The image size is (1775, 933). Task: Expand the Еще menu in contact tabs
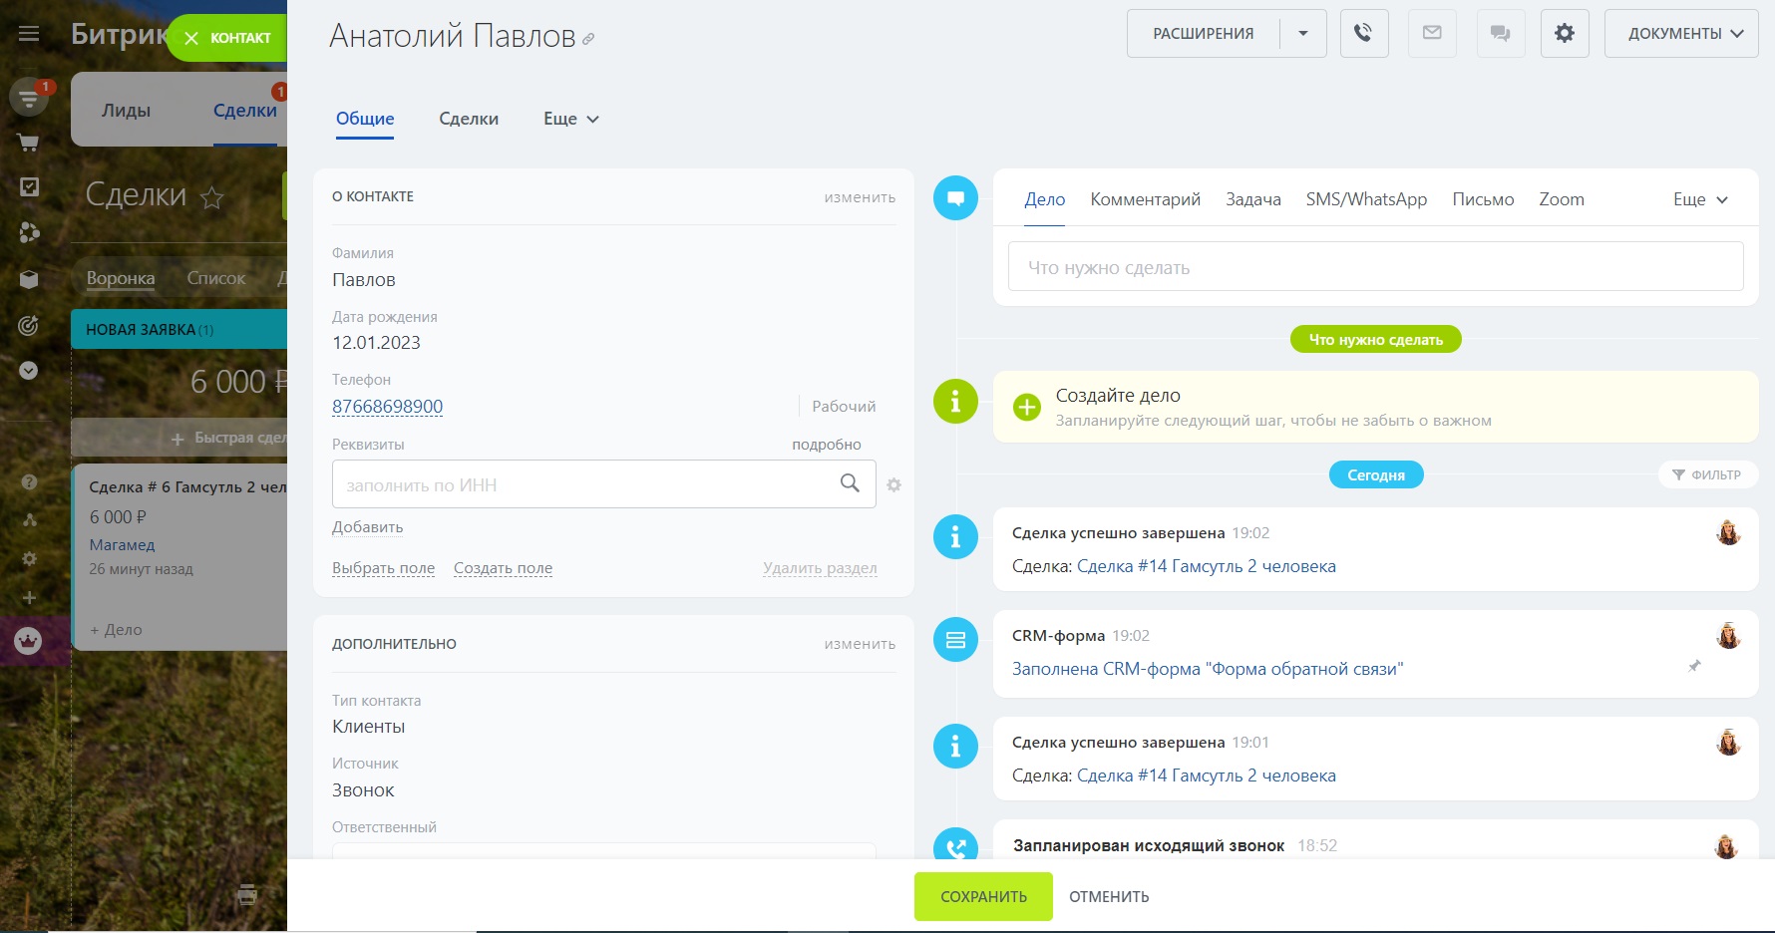(570, 119)
